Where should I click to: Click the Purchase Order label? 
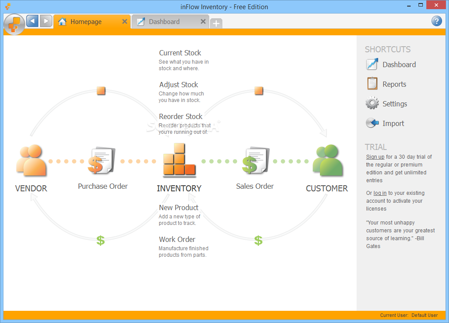103,186
